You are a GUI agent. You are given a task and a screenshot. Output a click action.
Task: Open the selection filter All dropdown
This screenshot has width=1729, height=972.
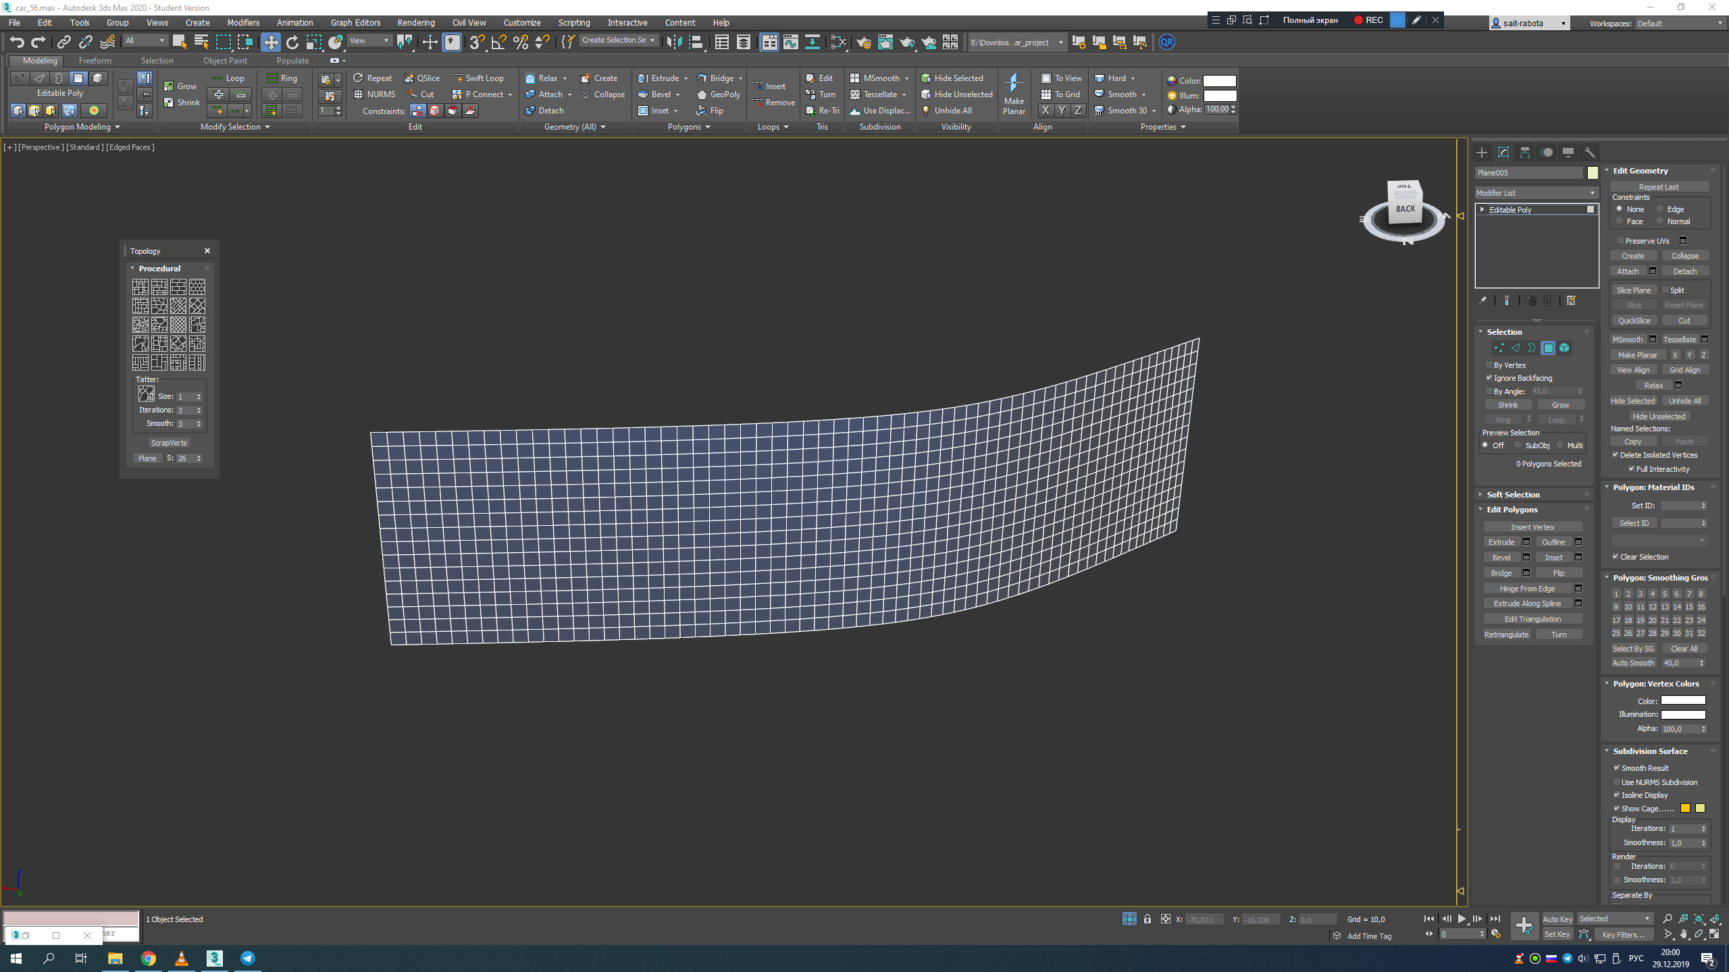(145, 41)
